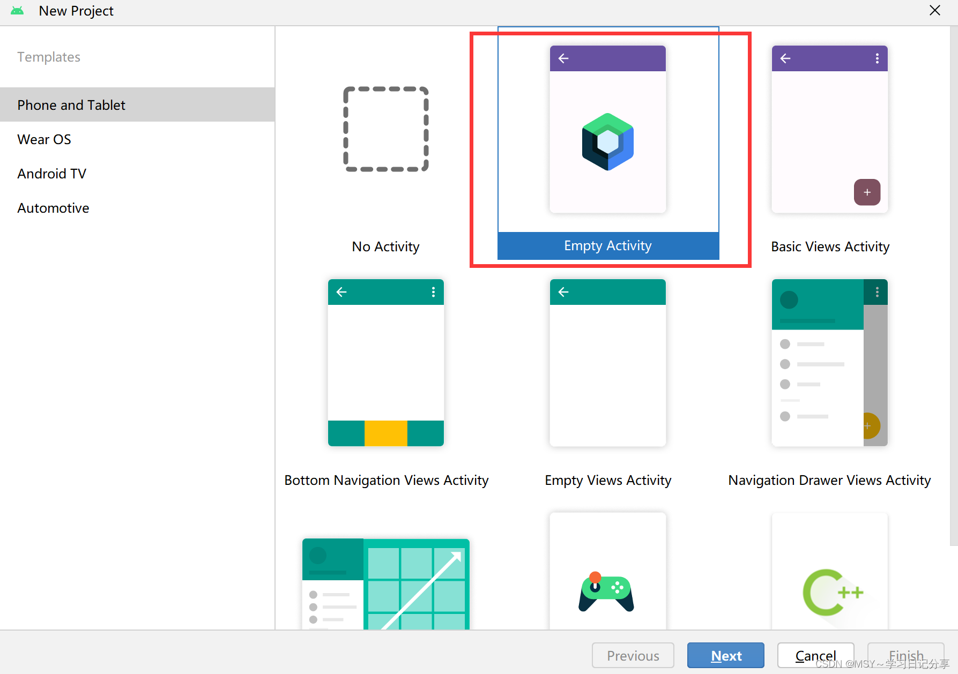Choose the Android TV category
958x674 pixels.
pos(137,174)
